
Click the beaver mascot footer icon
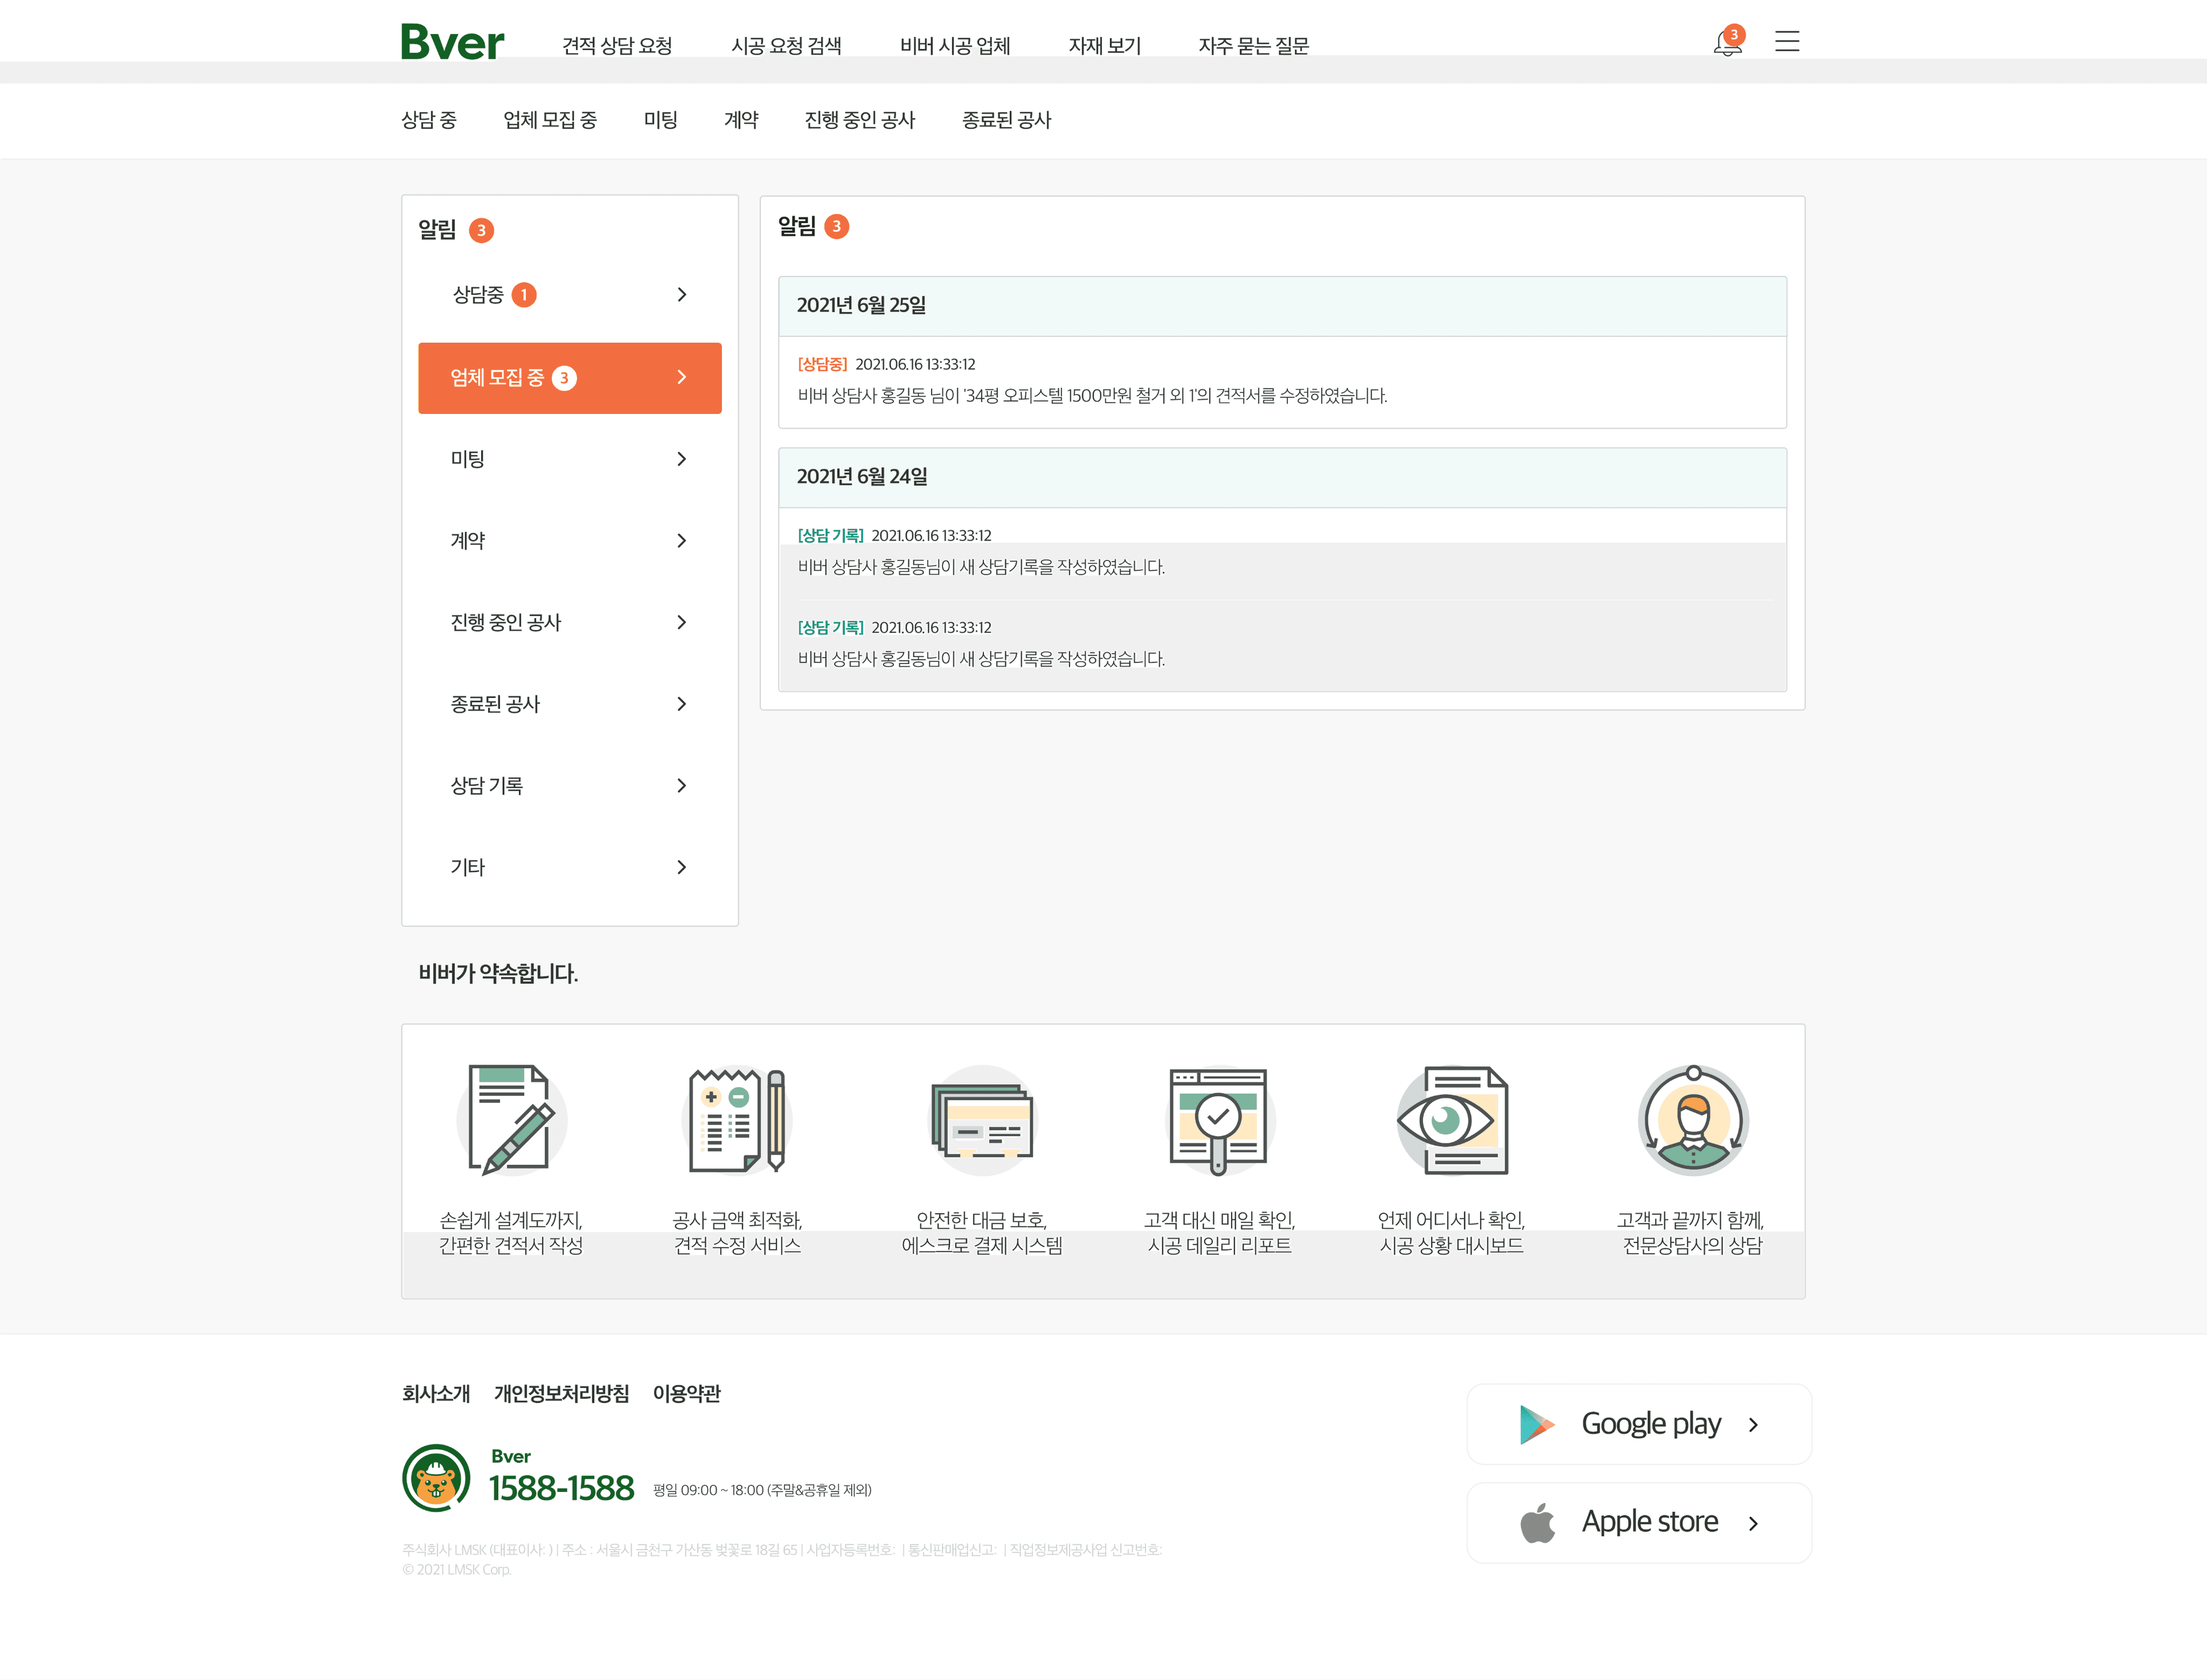pyautogui.click(x=436, y=1478)
